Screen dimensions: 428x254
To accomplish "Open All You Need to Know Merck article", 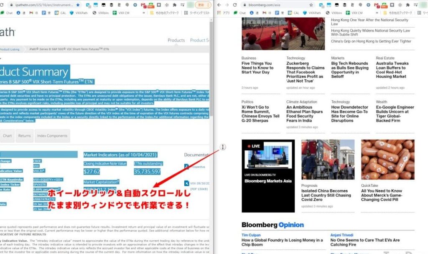I will pos(382,195).
